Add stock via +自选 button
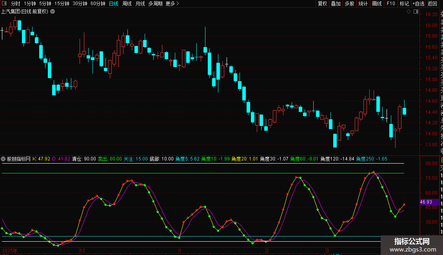Viewport: 443px width, 255px height. coord(418,4)
